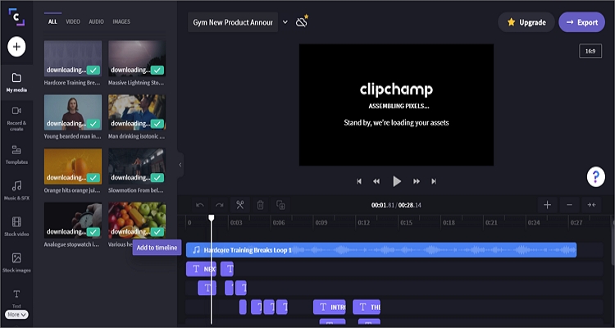Zoom in on the timeline
This screenshot has width=615, height=328.
point(547,205)
